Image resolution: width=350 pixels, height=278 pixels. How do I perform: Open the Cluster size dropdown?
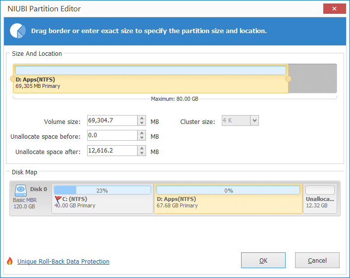pos(254,120)
